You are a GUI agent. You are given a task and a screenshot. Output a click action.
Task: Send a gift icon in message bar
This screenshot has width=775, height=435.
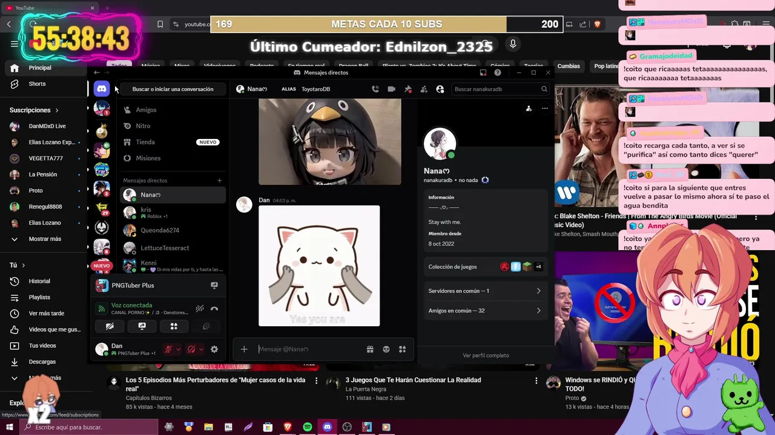pyautogui.click(x=370, y=349)
